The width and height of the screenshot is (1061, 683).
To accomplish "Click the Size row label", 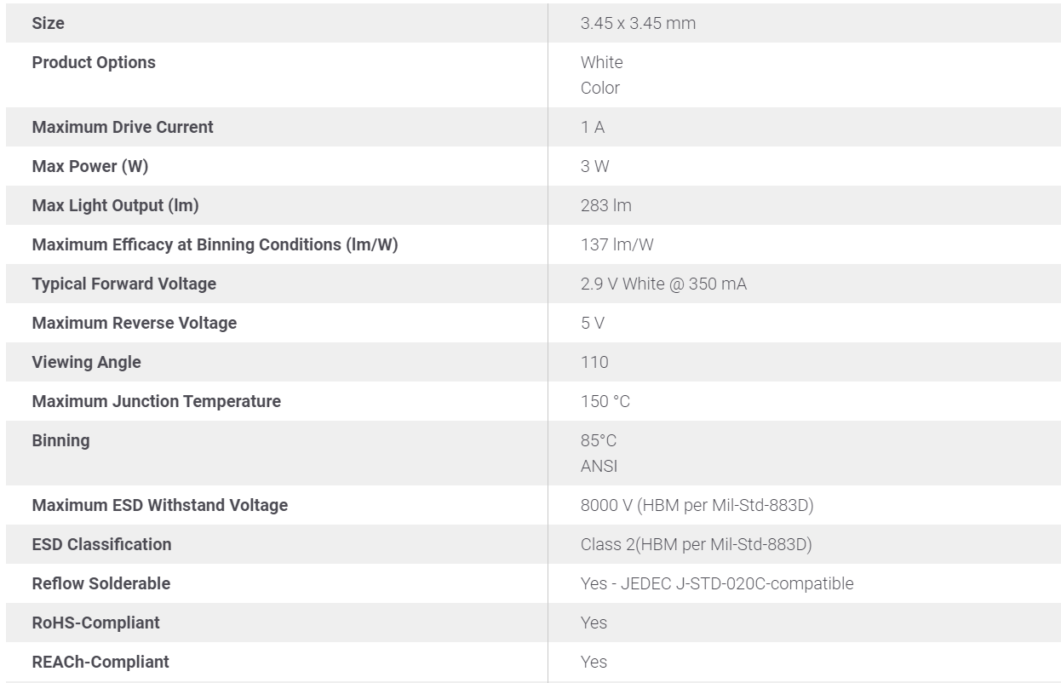I will pyautogui.click(x=48, y=23).
